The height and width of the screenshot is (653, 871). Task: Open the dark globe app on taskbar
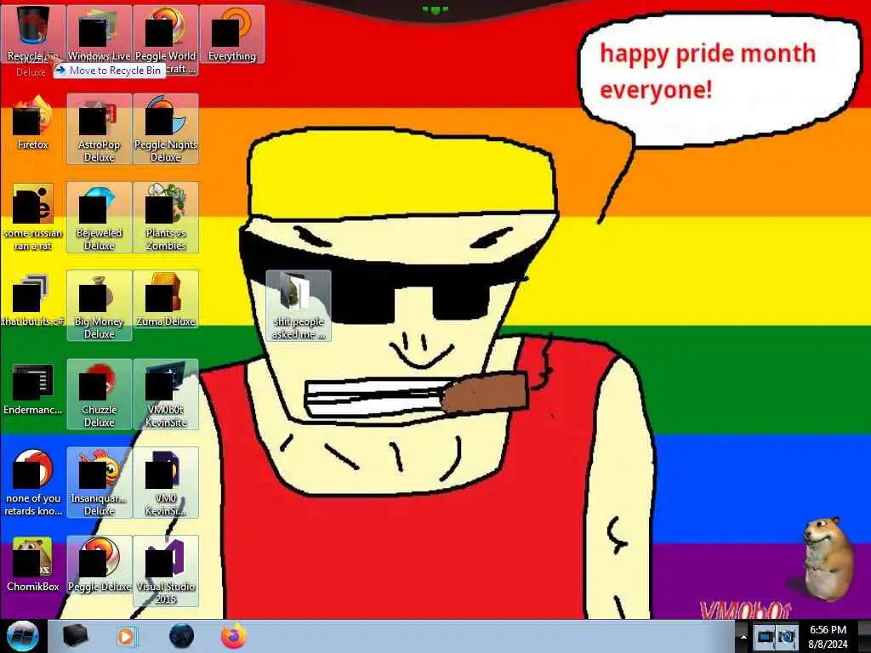tap(181, 636)
